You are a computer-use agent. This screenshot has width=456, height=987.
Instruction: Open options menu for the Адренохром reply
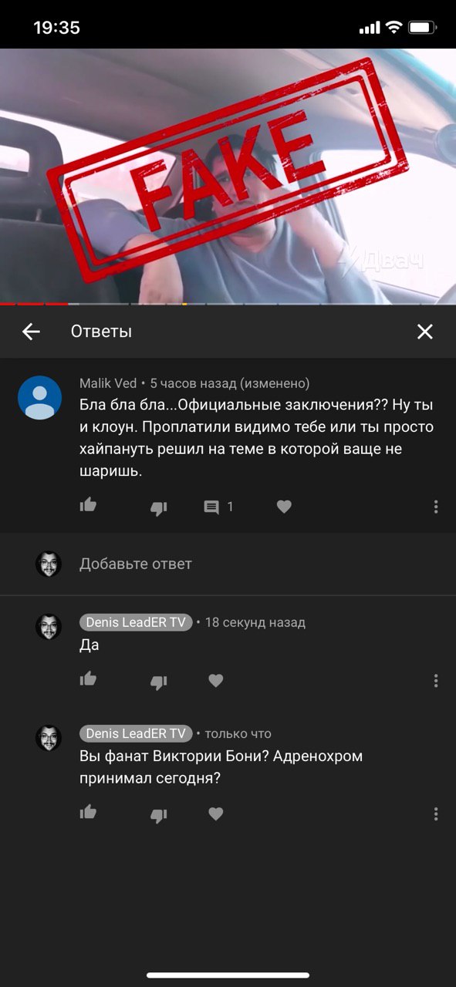pos(436,814)
